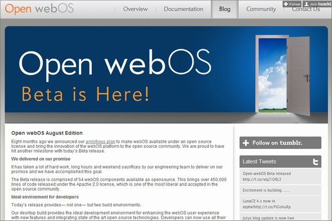The width and height of the screenshot is (332, 221).
Task: Click the Follow on tumblr button
Action: coord(280,143)
